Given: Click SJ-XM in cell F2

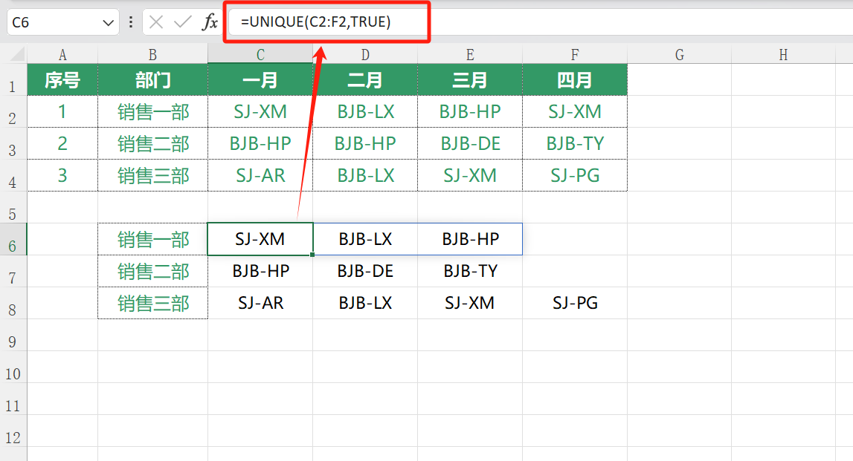Looking at the screenshot, I should tap(575, 112).
